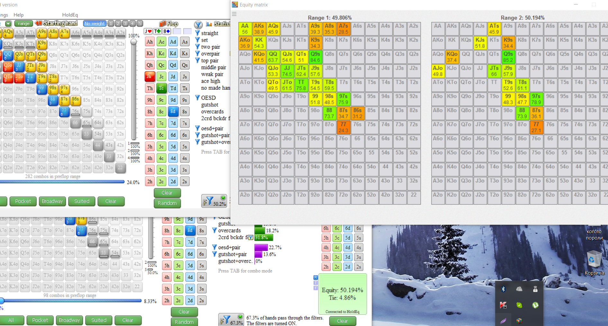
Task: Click the funnel icon next to straight
Action: tap(198, 33)
